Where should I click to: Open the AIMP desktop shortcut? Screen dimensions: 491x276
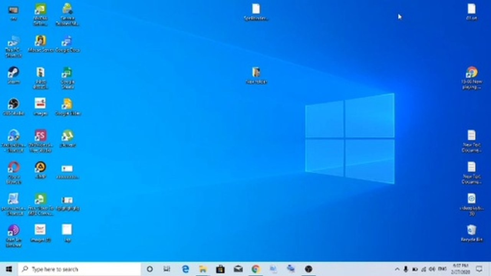tap(40, 170)
